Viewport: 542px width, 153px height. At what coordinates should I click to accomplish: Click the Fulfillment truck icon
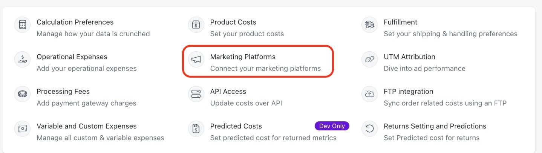pyautogui.click(x=370, y=25)
